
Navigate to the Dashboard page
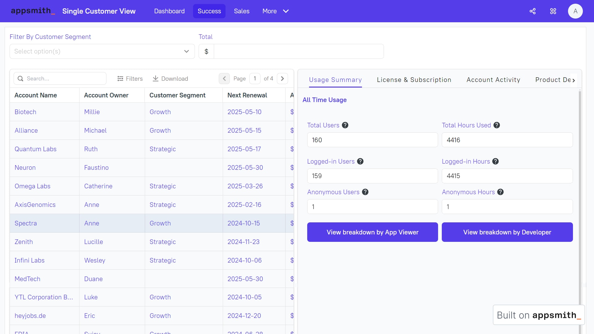[169, 11]
